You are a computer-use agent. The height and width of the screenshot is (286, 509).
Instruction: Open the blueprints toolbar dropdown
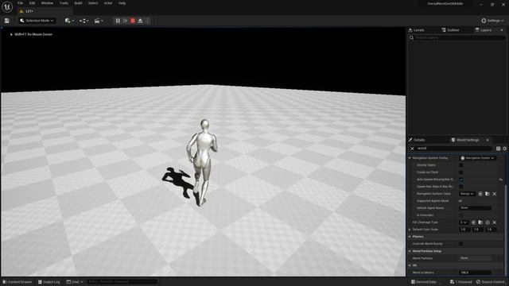click(x=84, y=21)
